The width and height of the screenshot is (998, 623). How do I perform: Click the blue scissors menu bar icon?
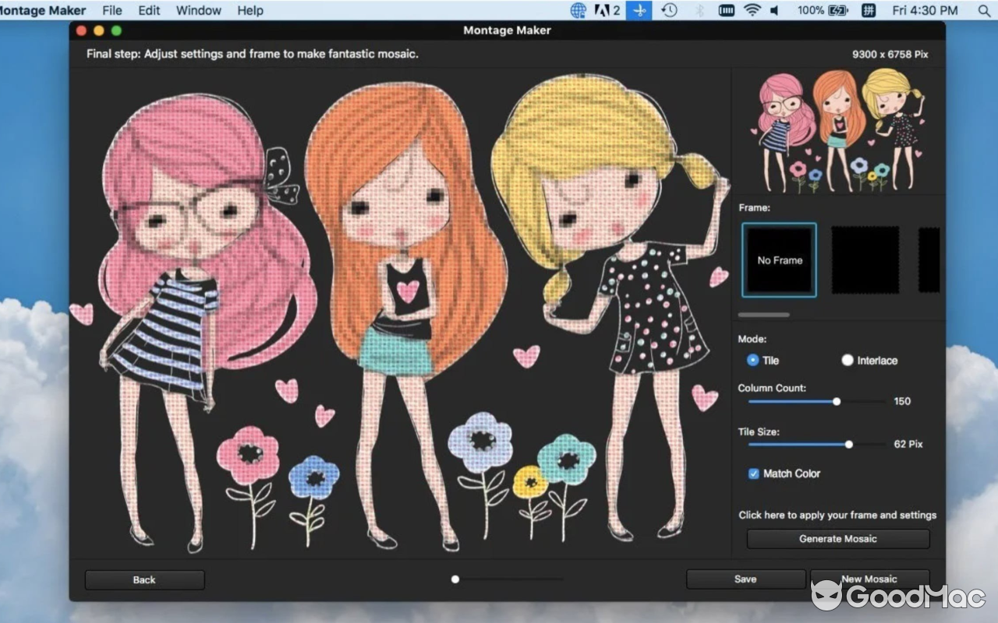coord(638,10)
